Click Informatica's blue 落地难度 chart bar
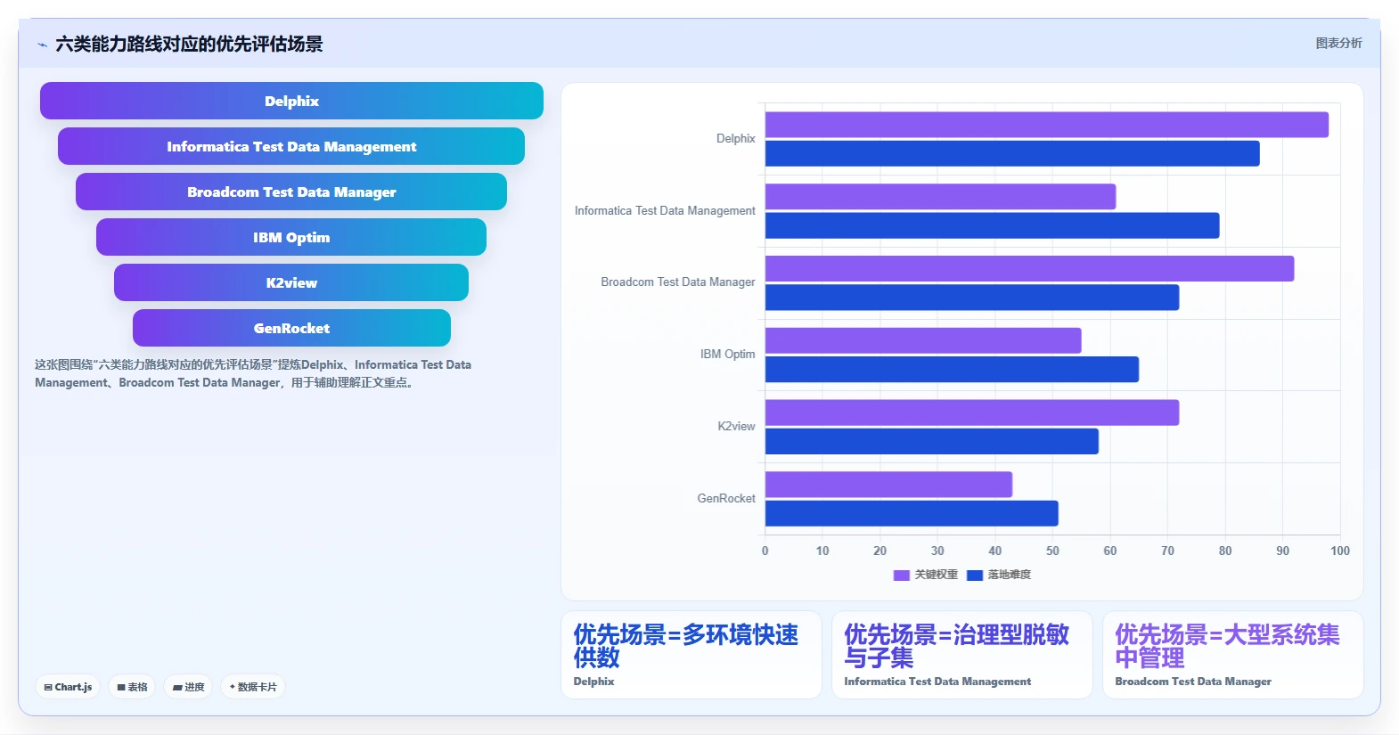 [x=992, y=225]
